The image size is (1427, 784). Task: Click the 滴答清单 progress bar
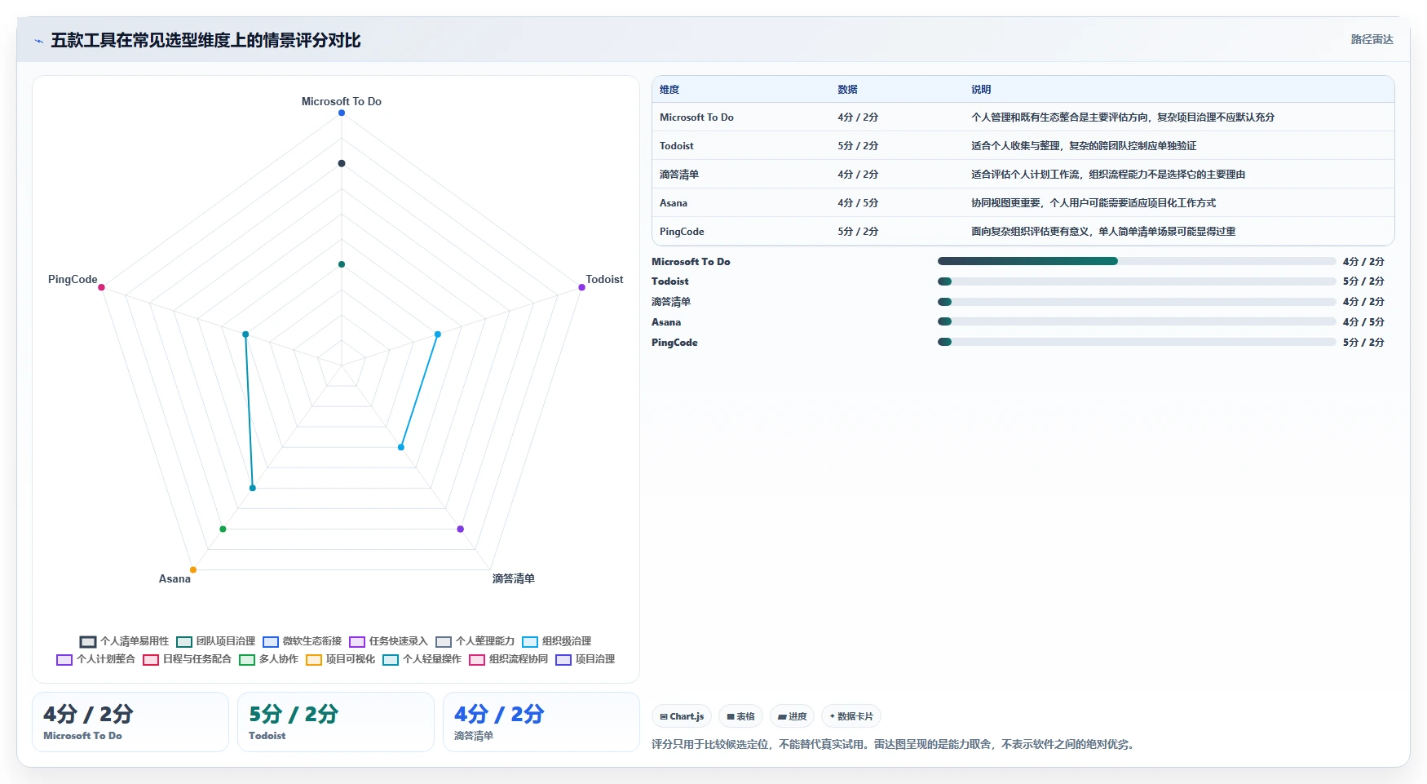[1137, 302]
